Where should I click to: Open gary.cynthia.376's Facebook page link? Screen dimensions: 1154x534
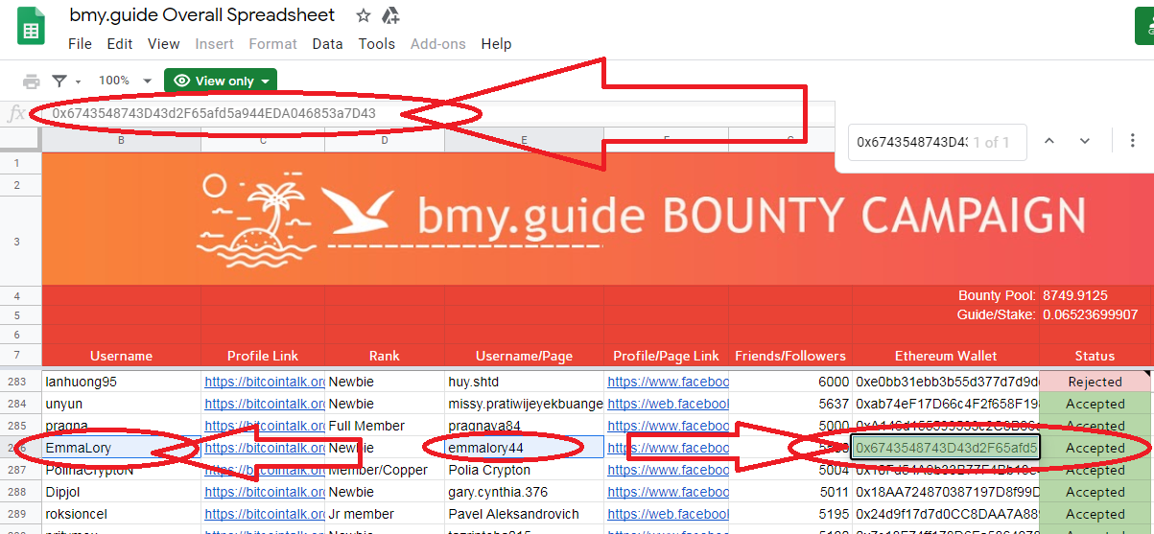(668, 492)
